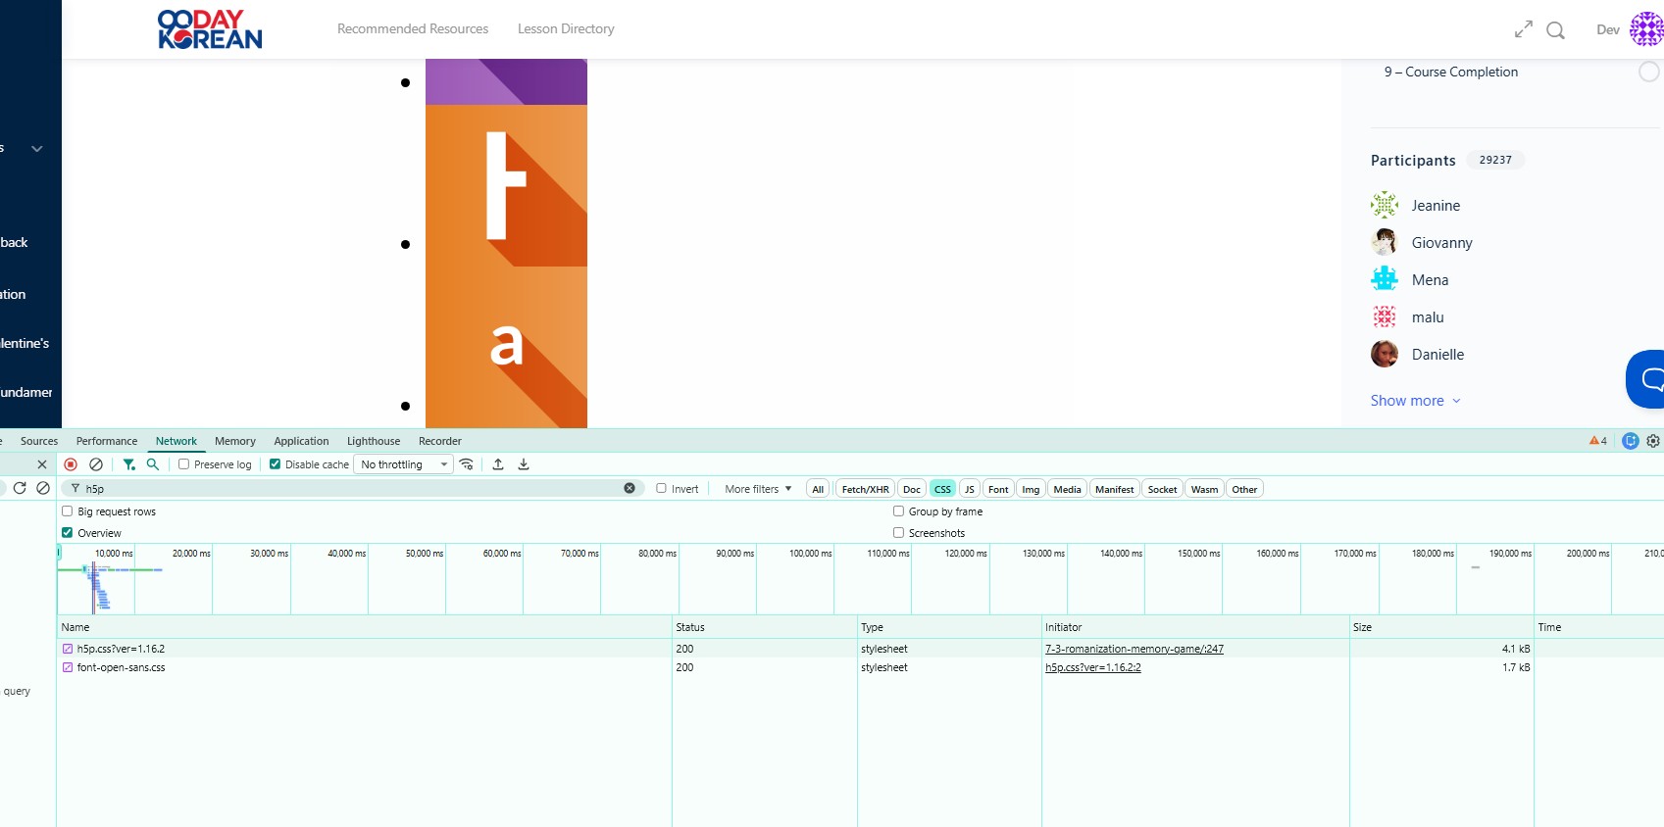
Task: Uncheck the Disable cache checkbox
Action: click(x=276, y=464)
